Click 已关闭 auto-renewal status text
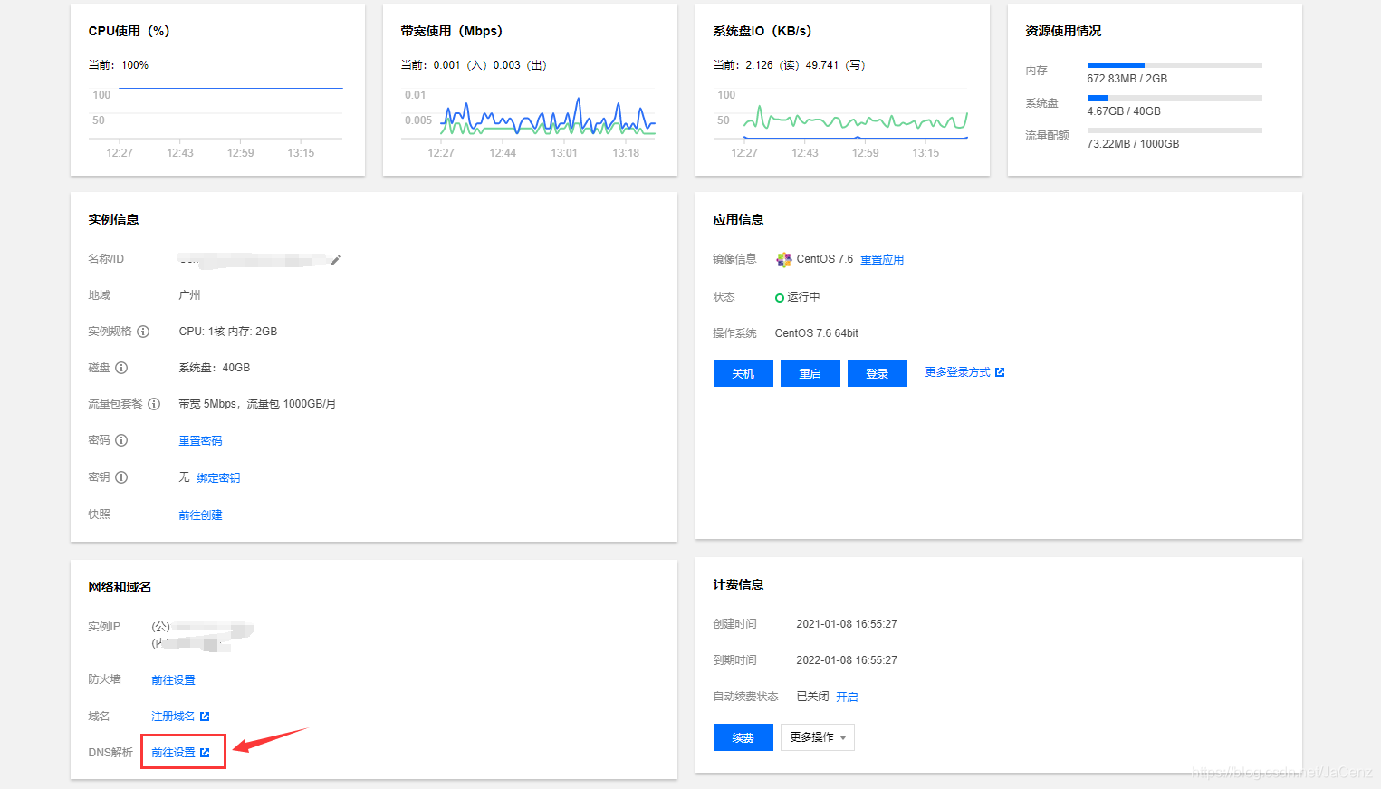Viewport: 1381px width, 789px height. (812, 697)
